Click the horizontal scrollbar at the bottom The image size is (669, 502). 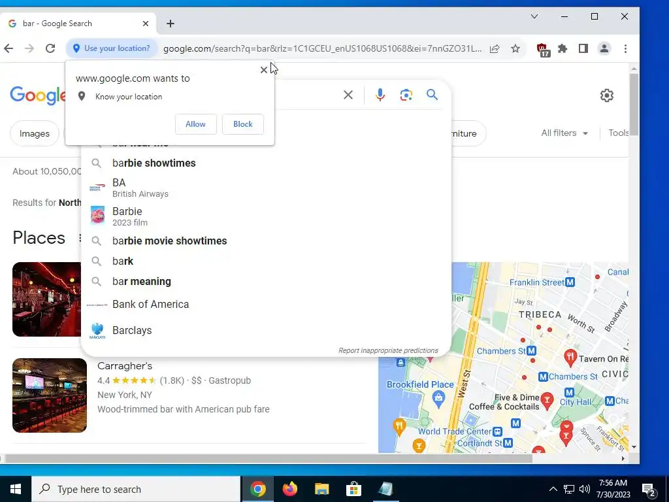[x=267, y=459]
